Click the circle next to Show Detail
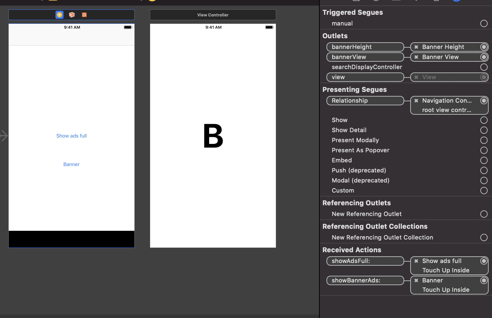This screenshot has width=492, height=318. point(484,130)
